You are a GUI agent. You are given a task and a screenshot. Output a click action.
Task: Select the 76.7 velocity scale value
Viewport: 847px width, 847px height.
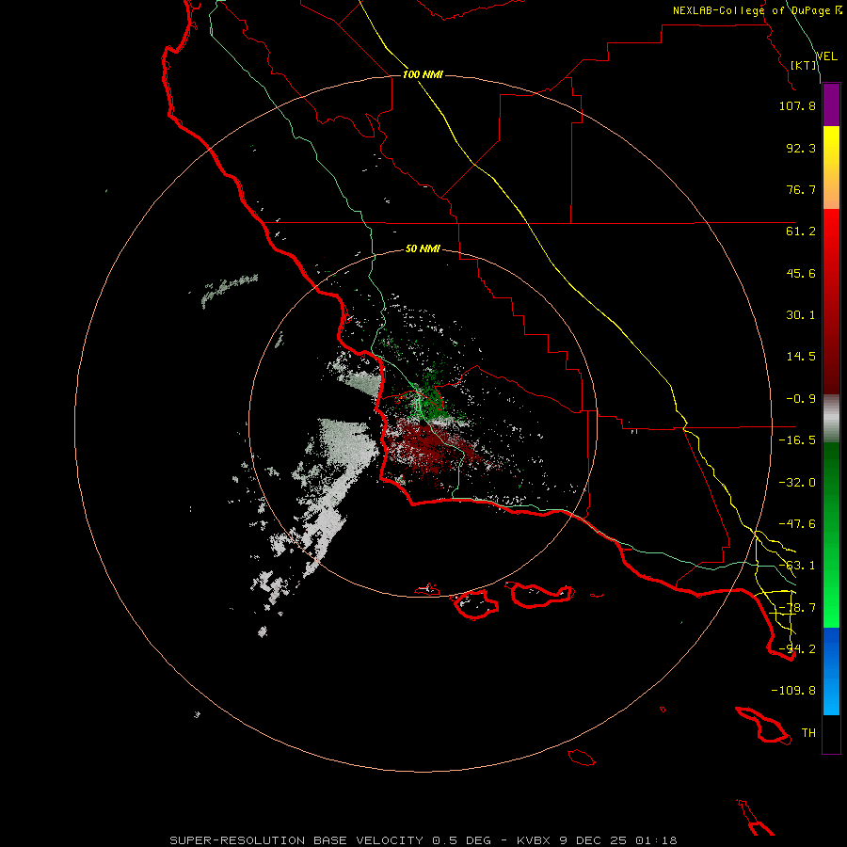(x=801, y=189)
